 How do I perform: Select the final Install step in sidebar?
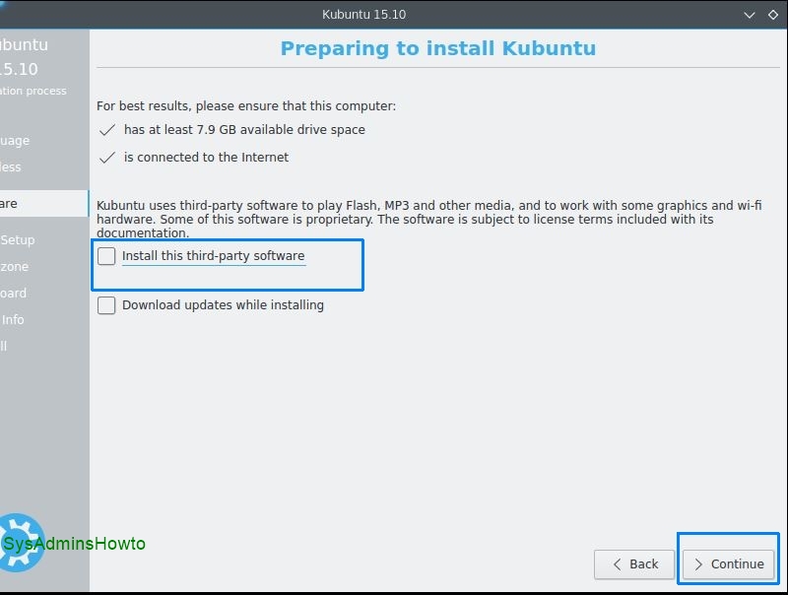tap(5, 347)
